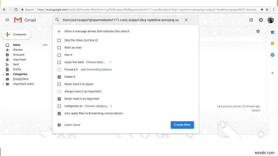Open the account profile picture
Viewport: 278px width, 156px height.
coord(271,20)
